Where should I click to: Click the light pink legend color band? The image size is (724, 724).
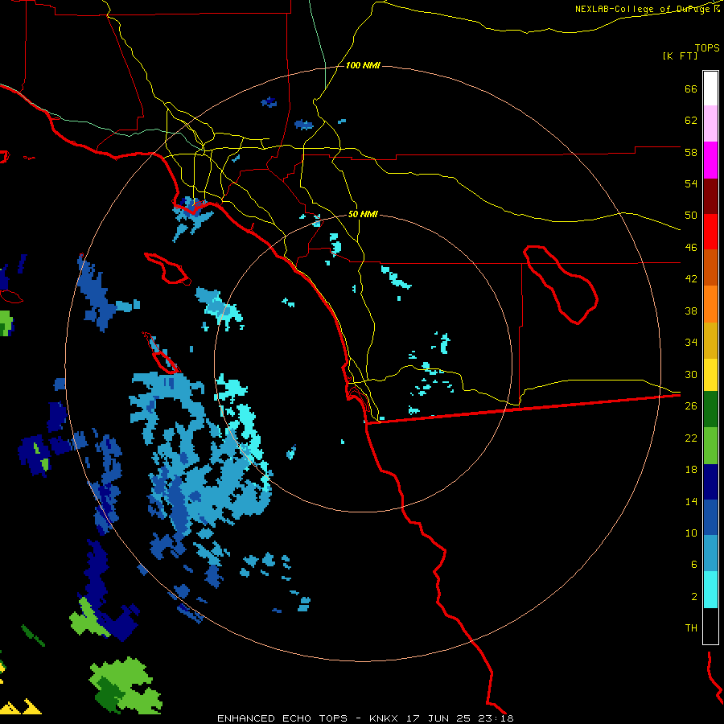point(710,123)
